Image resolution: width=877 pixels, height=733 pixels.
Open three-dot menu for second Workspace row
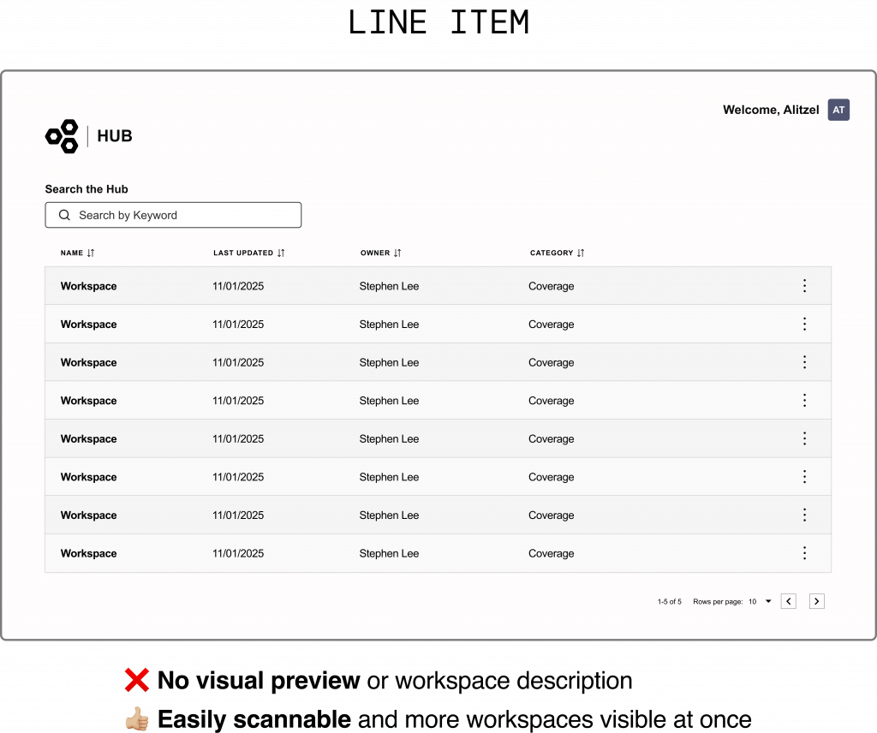click(x=804, y=324)
